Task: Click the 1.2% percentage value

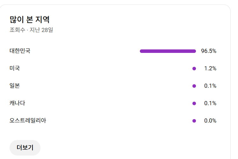Action: coord(210,68)
